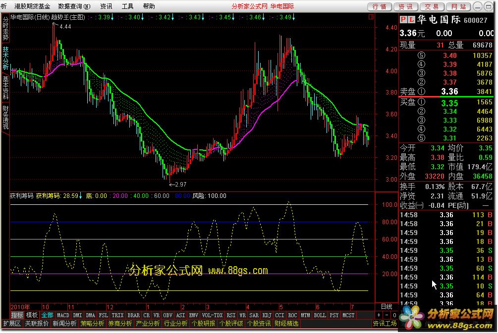Switch indicator to DMI
The width and height of the screenshot is (498, 333).
click(77, 315)
